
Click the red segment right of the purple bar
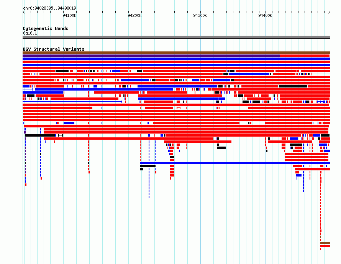point(305,56)
